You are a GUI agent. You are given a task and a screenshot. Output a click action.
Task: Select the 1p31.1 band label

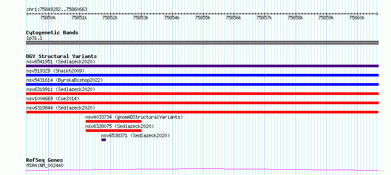(34, 38)
